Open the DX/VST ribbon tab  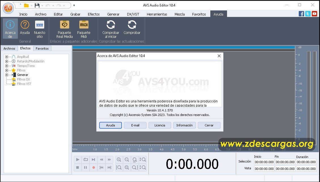133,14
